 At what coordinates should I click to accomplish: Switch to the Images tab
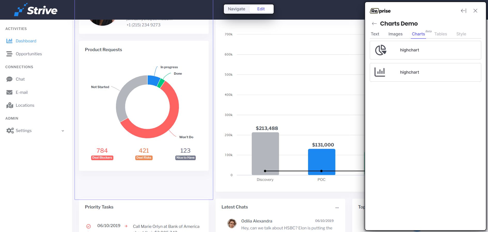point(395,34)
